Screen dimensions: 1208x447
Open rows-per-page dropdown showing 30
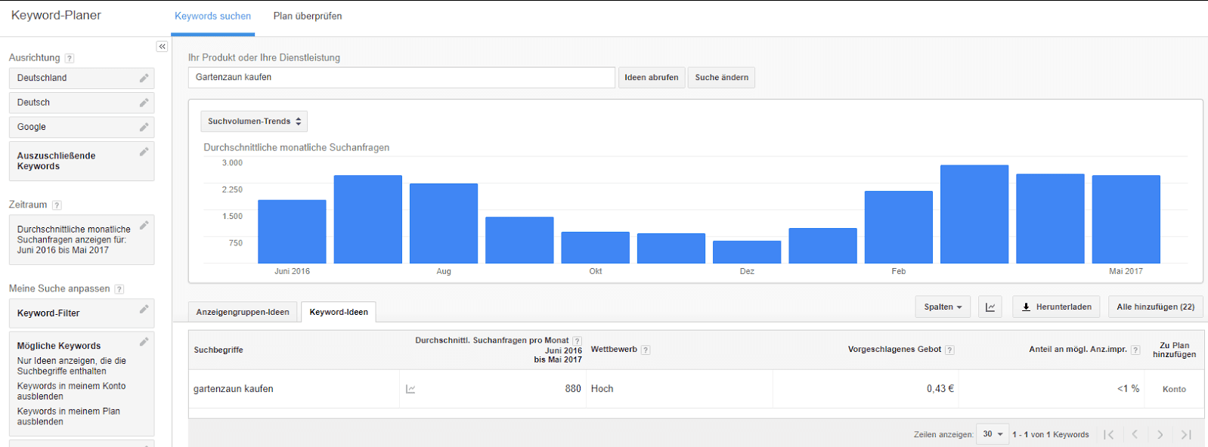pos(993,434)
